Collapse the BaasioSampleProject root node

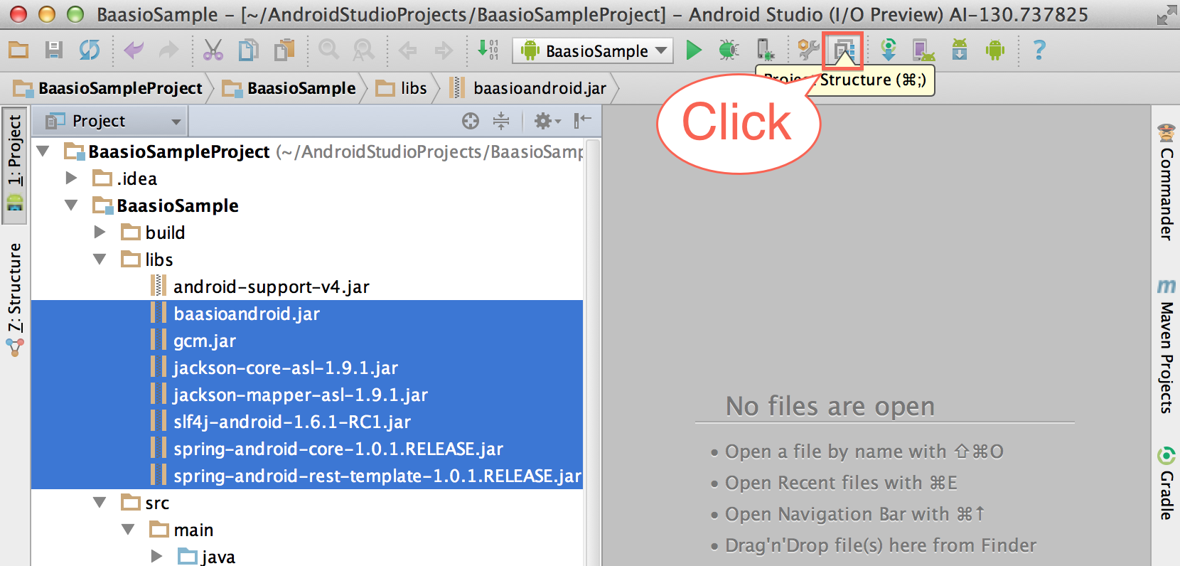coord(43,151)
